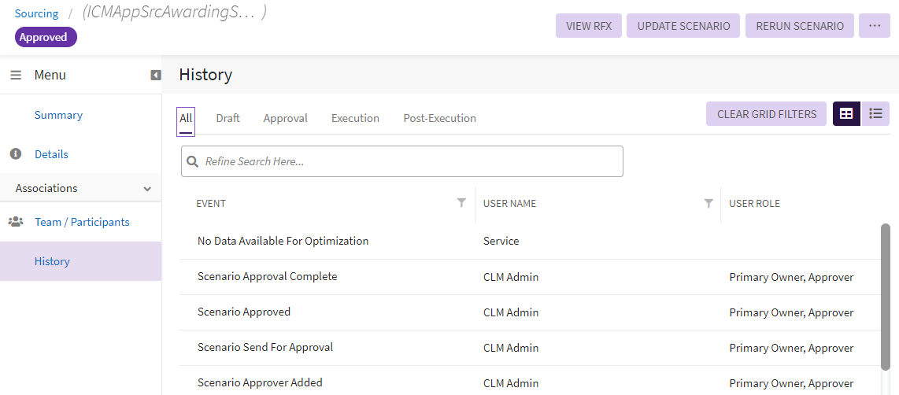The image size is (899, 395).
Task: Open the User Name column filter
Action: [708, 203]
